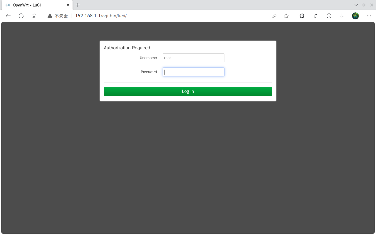
Task: Click the back navigation arrow
Action: click(8, 16)
